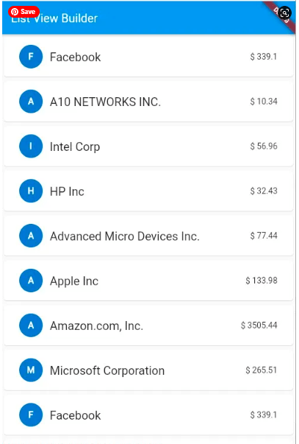299x444 pixels.
Task: Select the $ 10.34 price text
Action: coord(264,102)
